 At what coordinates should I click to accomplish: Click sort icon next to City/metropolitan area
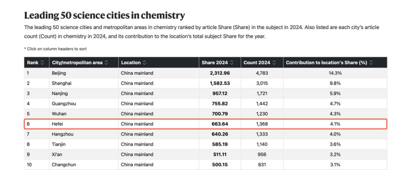106,63
